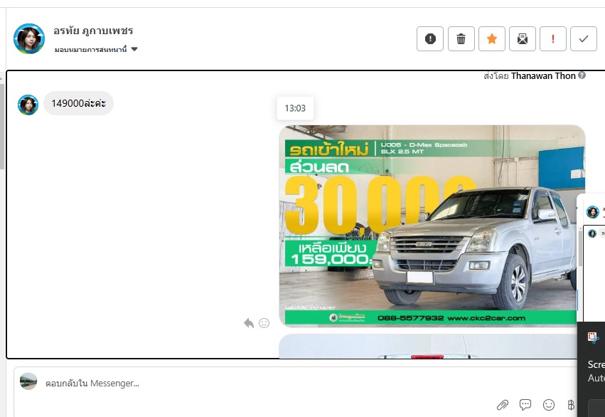
Task: Open saved replies speech bubble icon
Action: click(x=525, y=405)
